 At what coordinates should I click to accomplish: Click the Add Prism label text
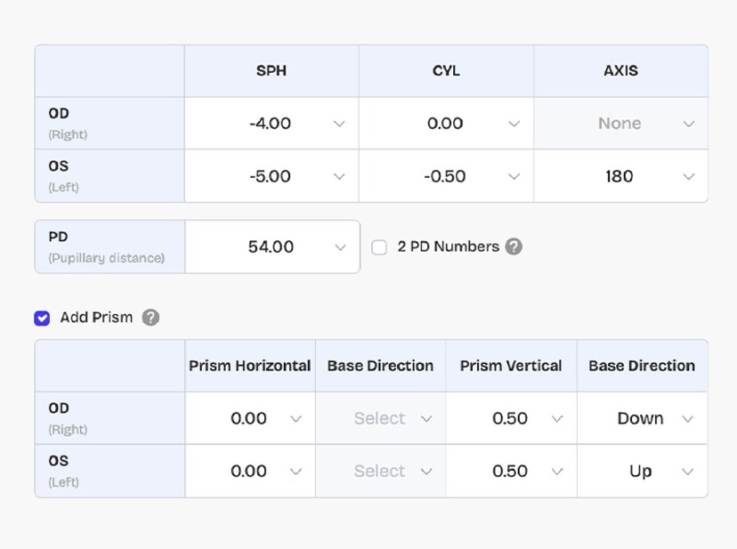pos(96,318)
